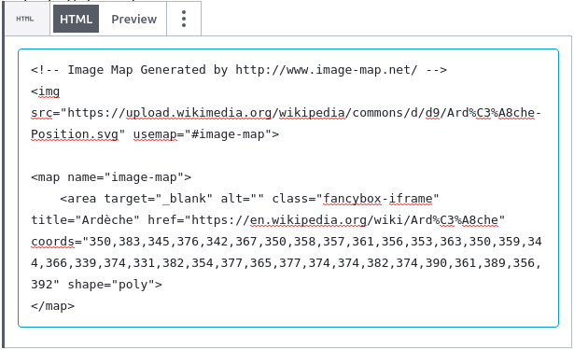Select the HTML editing tab
Viewport: 574px width, 350px height.
(77, 19)
